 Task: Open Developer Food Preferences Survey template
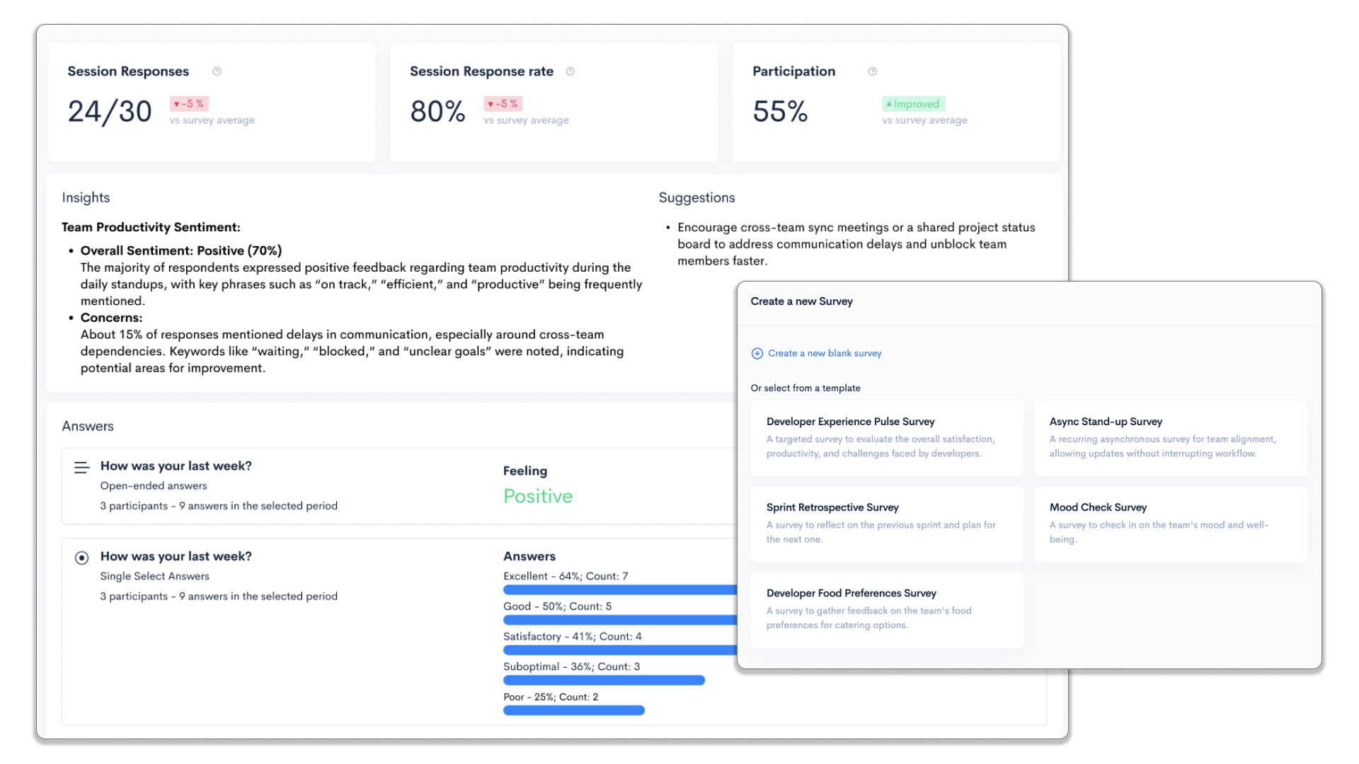point(886,609)
